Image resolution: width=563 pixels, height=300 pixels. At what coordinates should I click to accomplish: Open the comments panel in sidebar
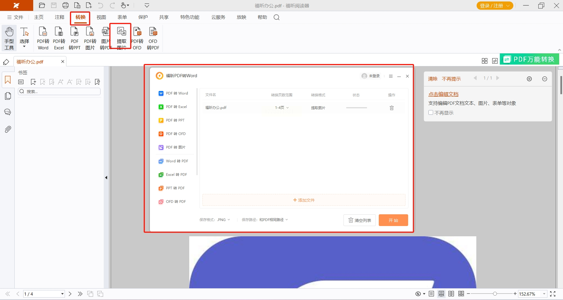coord(8,112)
